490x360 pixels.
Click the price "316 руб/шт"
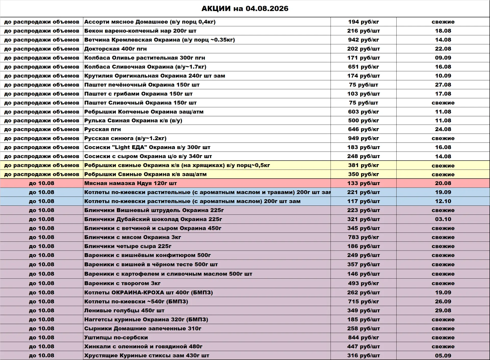pos(363,356)
